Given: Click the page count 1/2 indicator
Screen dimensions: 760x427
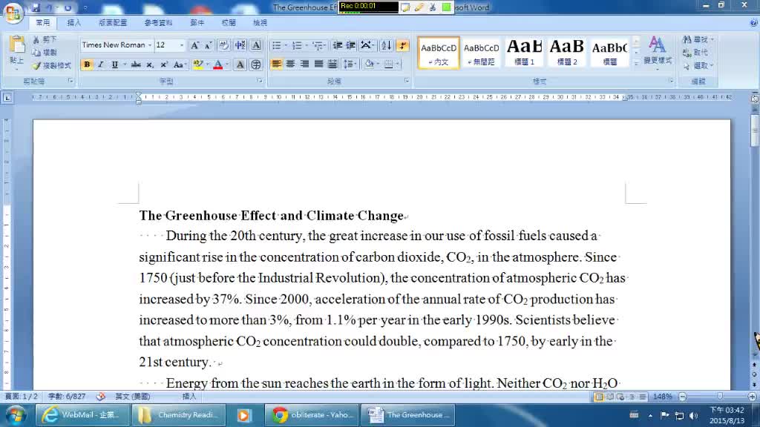Looking at the screenshot, I should [22, 397].
